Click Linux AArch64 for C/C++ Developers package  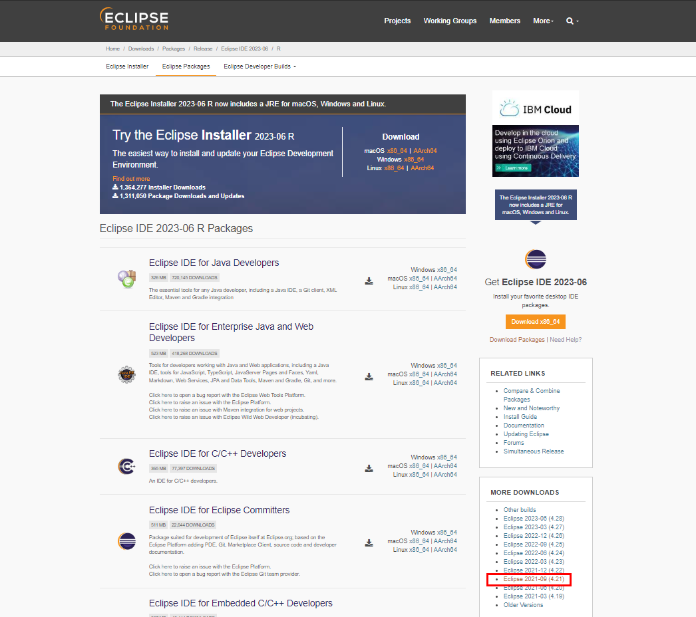click(445, 475)
